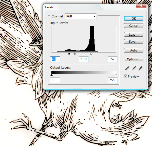This screenshot has height=146, width=152.
Task: Click the input midtone gray slider
Action: pos(74,54)
